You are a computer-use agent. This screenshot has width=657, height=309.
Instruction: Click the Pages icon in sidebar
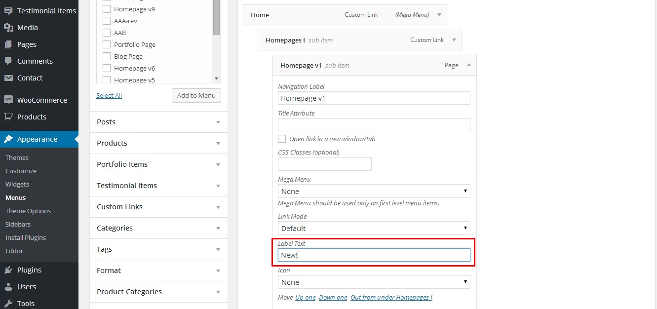(x=8, y=44)
